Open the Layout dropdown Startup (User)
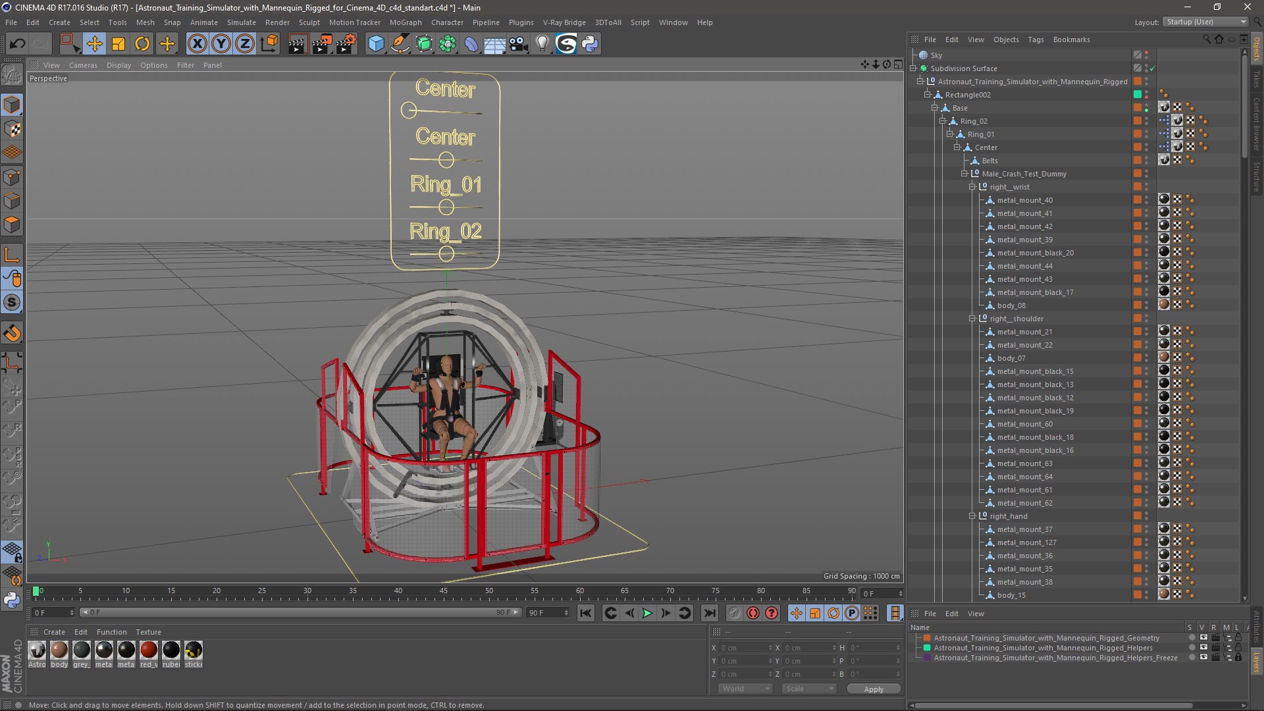Screen dimensions: 1264x711 (1205, 22)
